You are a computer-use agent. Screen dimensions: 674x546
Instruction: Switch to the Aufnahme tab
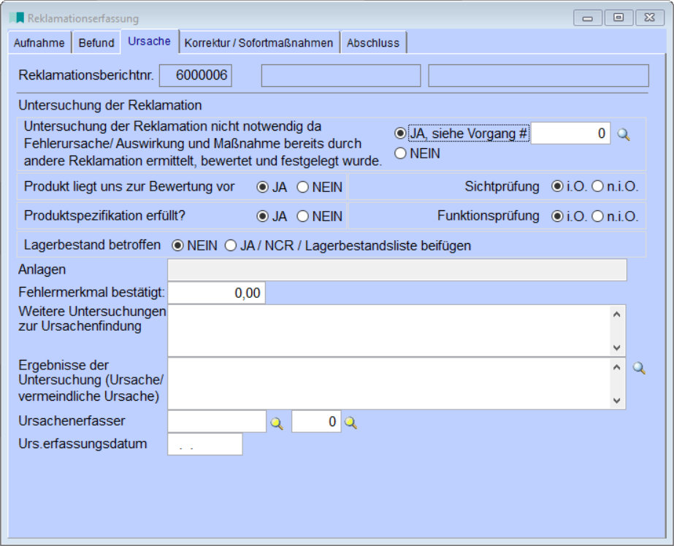[39, 43]
